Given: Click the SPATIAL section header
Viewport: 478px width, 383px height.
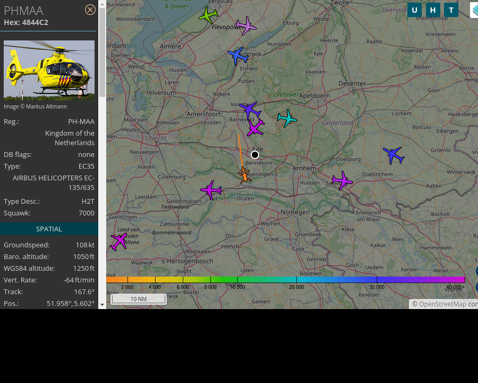Looking at the screenshot, I should tap(49, 229).
